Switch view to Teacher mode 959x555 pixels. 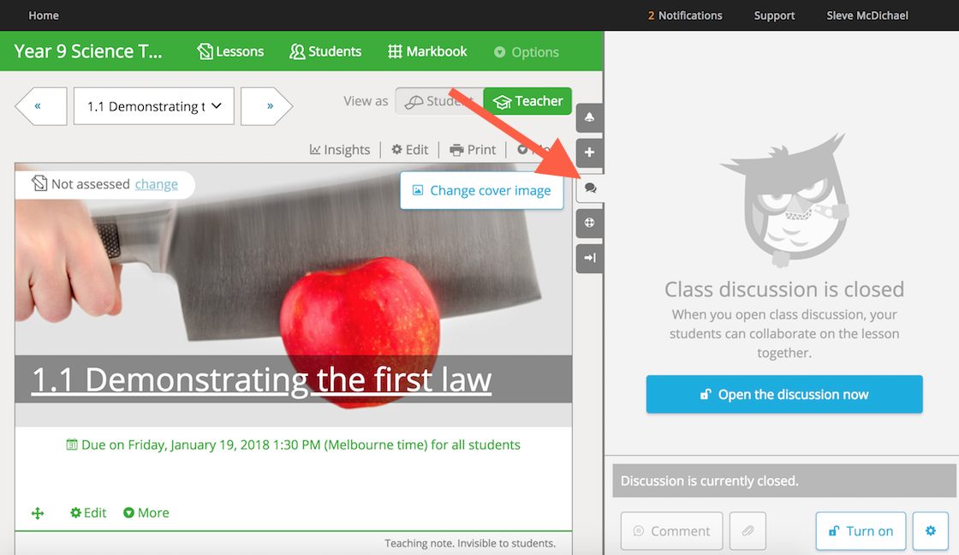pyautogui.click(x=527, y=101)
